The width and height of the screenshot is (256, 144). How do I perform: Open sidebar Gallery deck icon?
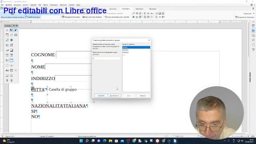click(253, 36)
